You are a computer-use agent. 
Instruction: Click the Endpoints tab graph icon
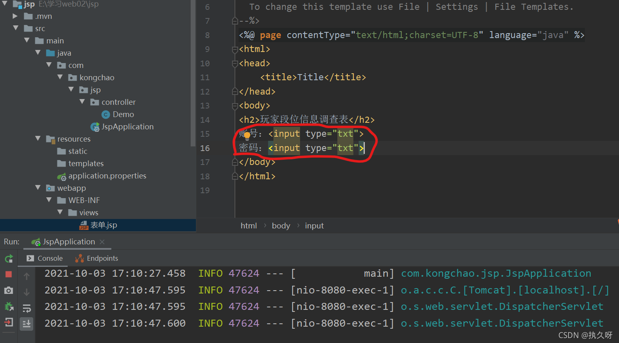[80, 258]
